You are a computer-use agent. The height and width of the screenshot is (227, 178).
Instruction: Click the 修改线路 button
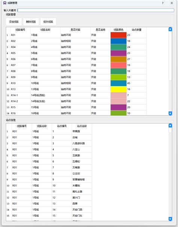coord(48,22)
